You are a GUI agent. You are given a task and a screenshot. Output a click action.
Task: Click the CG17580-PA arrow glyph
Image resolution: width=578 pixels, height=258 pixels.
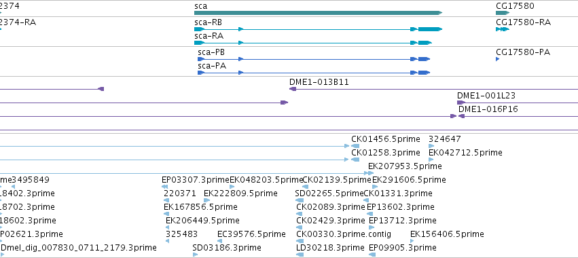[498, 59]
